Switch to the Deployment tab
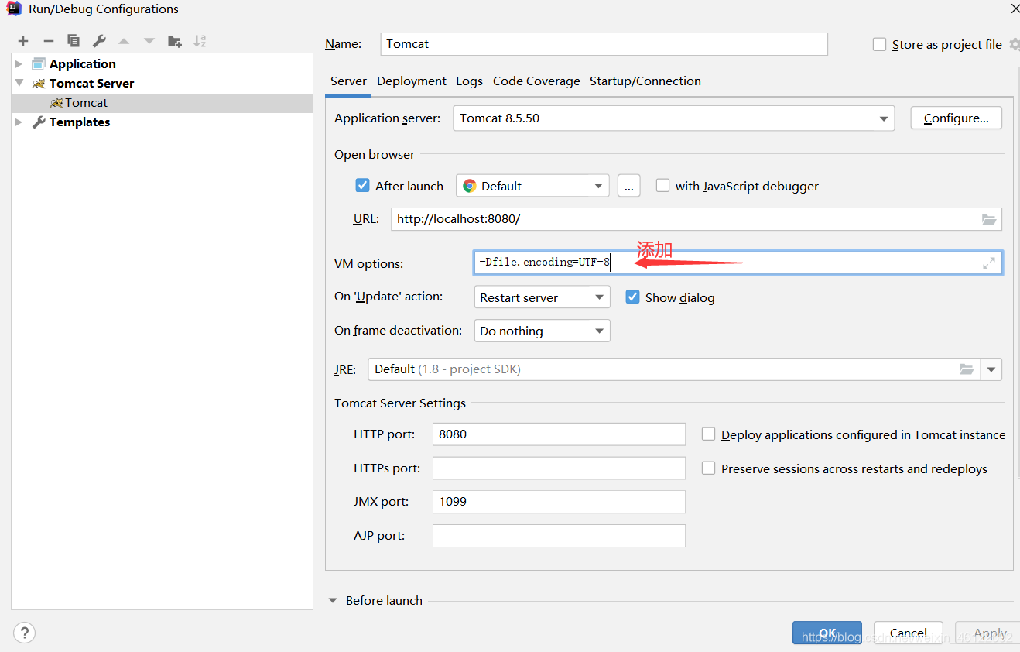The width and height of the screenshot is (1020, 652). click(x=412, y=81)
